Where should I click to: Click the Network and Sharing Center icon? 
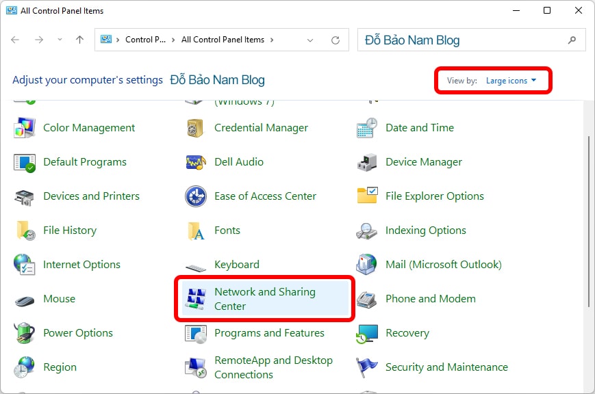tap(196, 298)
